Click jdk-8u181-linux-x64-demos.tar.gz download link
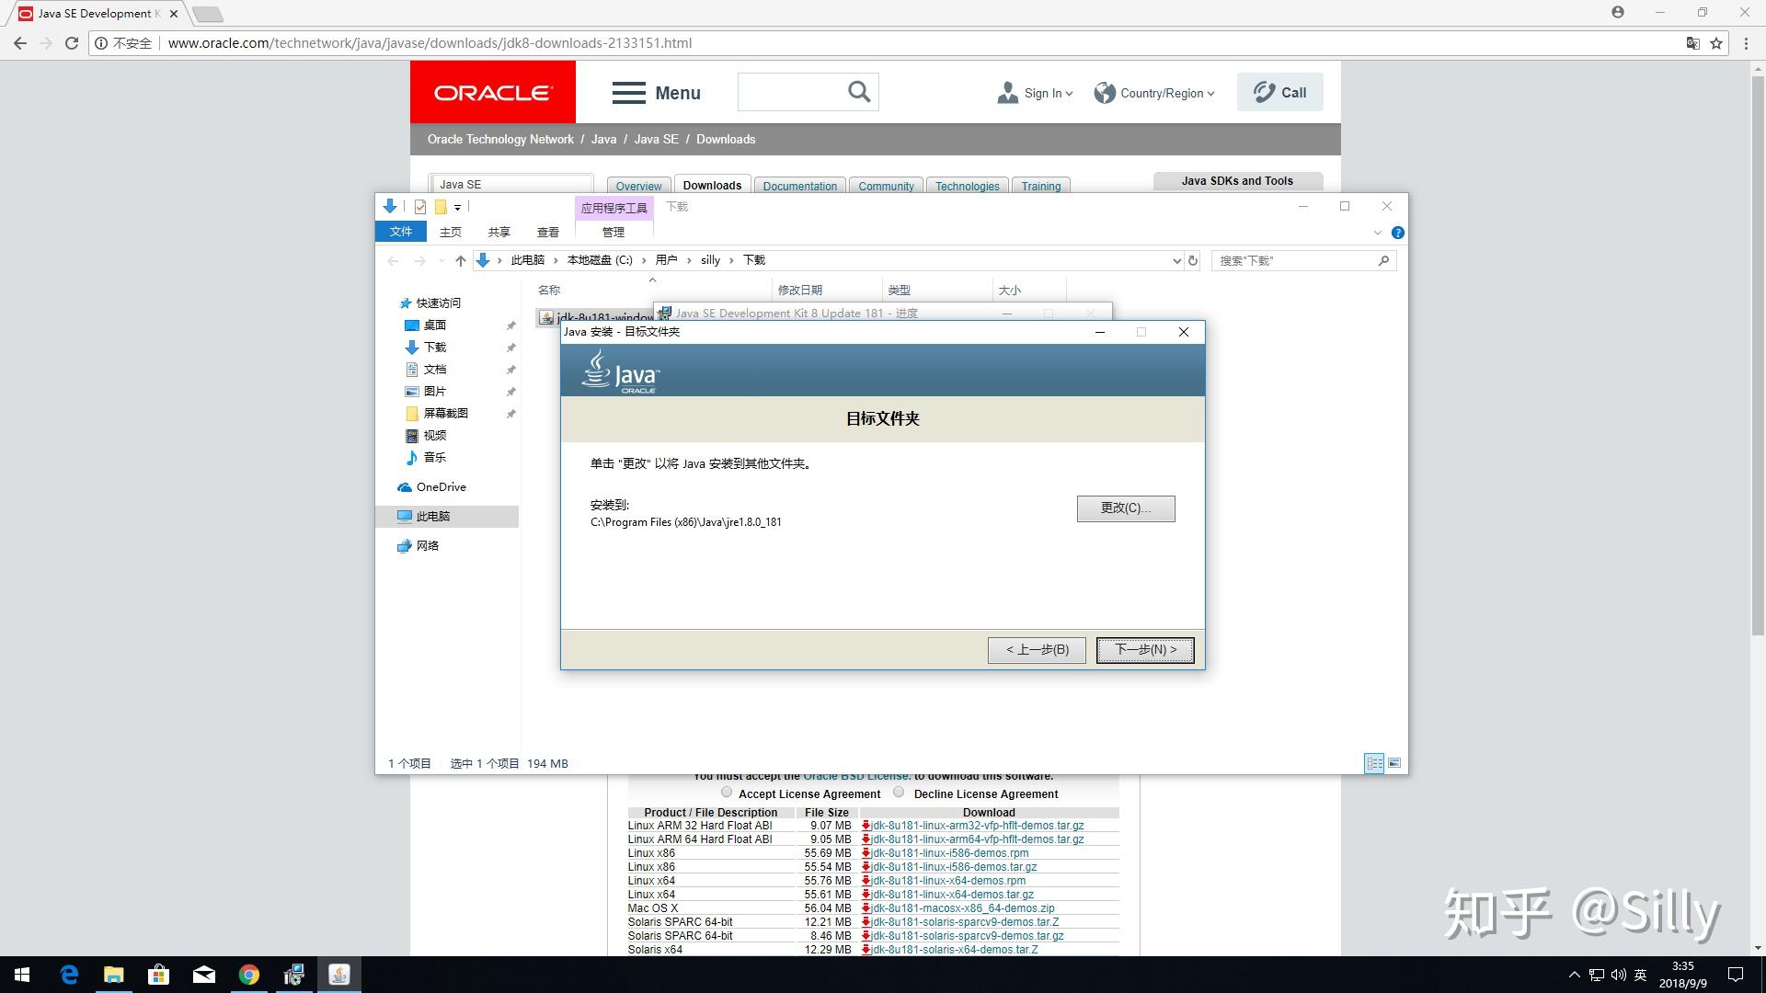1766x993 pixels. tap(952, 895)
